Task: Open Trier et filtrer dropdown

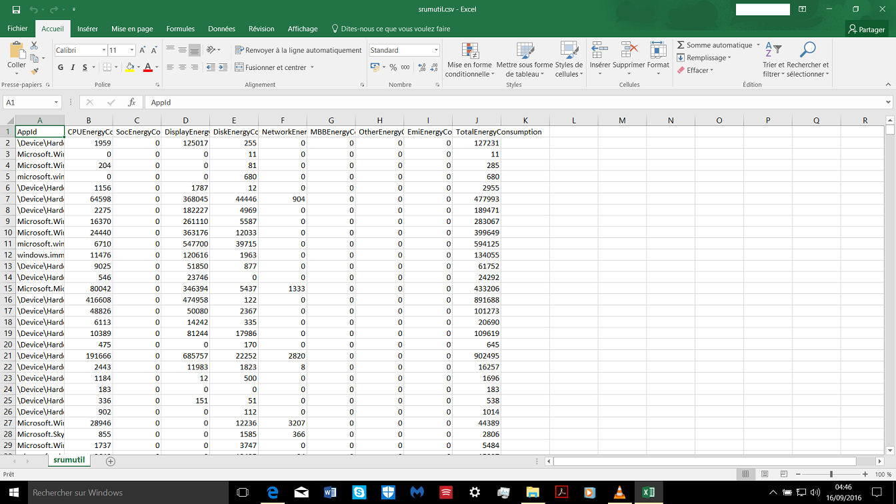Action: click(773, 60)
